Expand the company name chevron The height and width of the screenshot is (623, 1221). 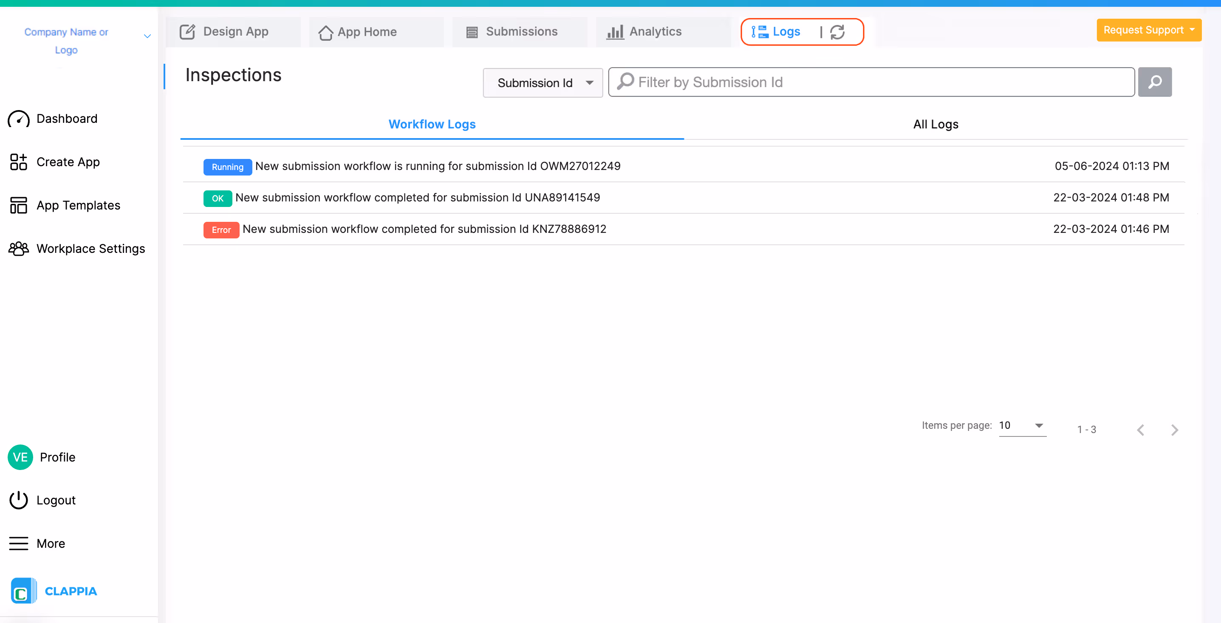coord(147,36)
